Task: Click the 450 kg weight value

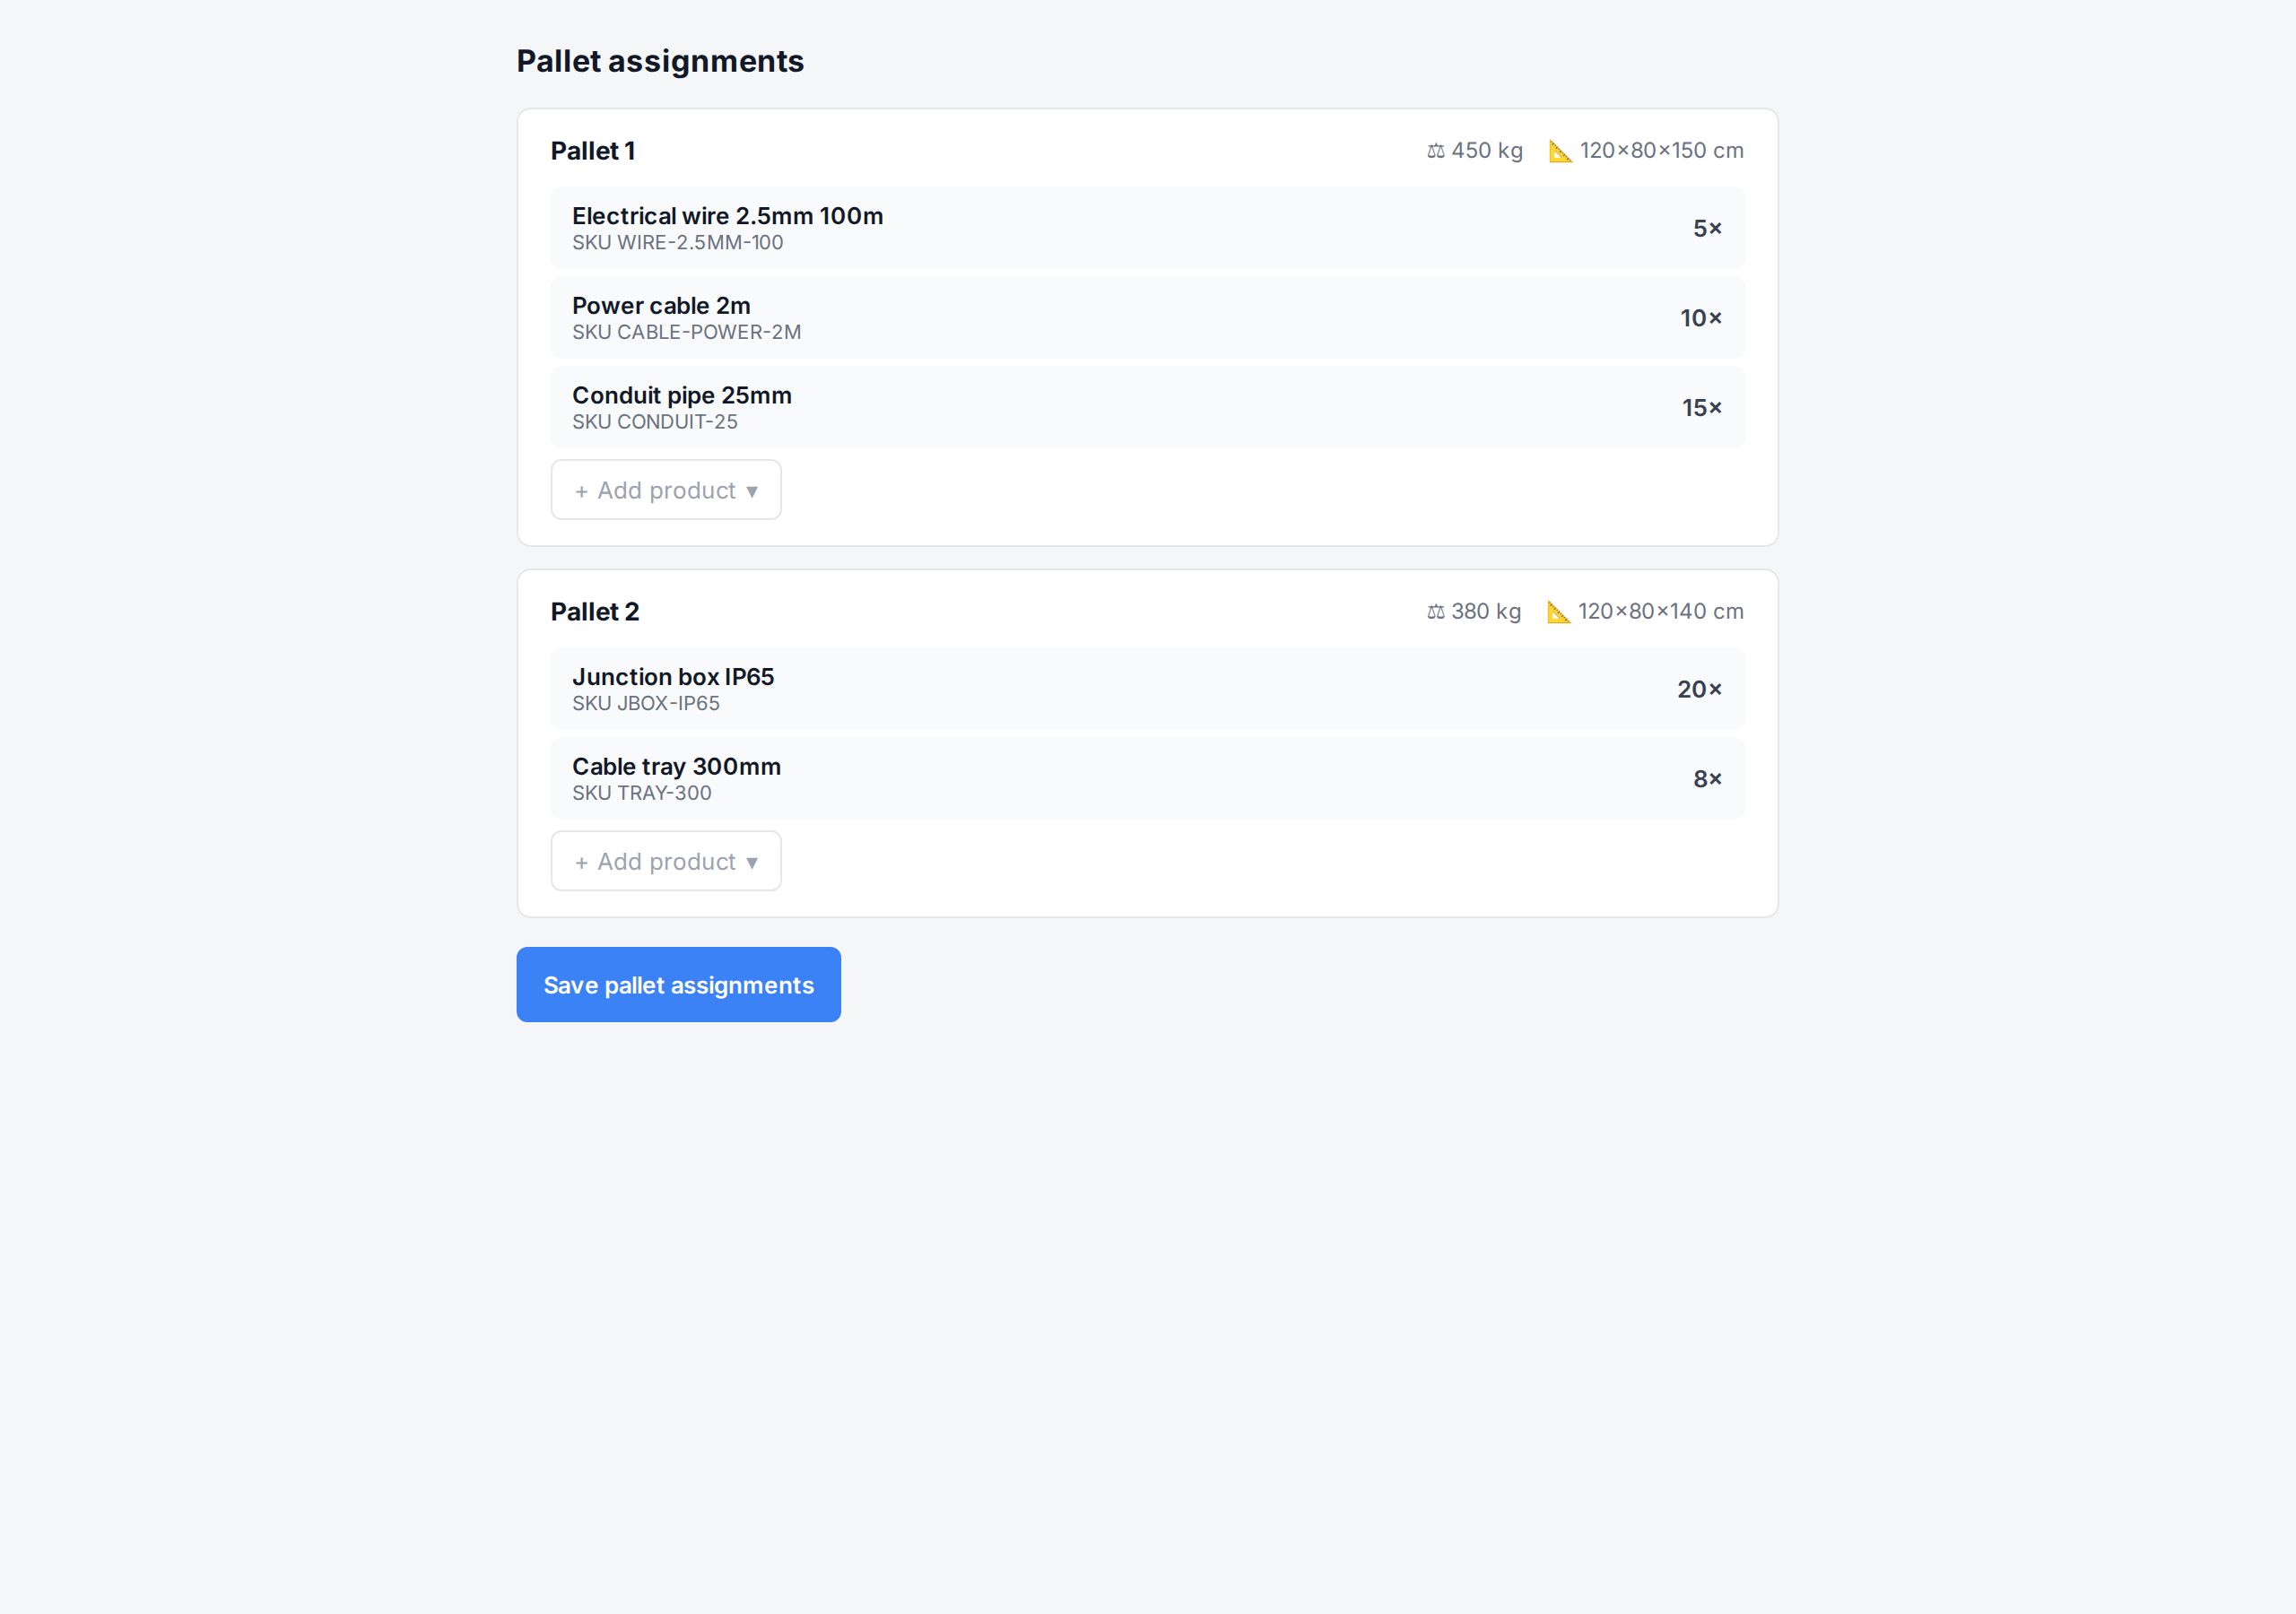Action: click(1487, 151)
